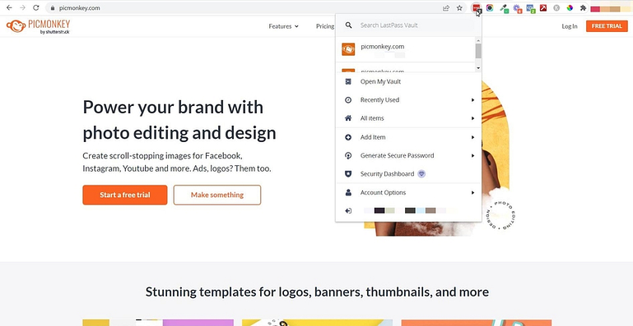Open the red pickaxe extension icon
The image size is (633, 326).
point(543,7)
